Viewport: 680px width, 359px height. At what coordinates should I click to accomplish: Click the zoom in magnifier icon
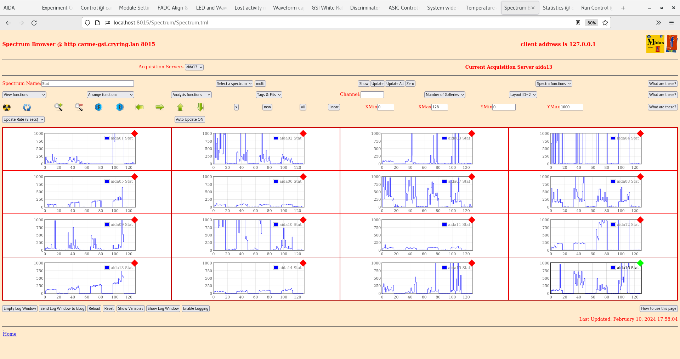pos(58,107)
